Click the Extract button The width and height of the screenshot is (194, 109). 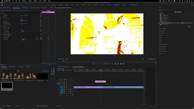pyautogui.click(x=118, y=64)
